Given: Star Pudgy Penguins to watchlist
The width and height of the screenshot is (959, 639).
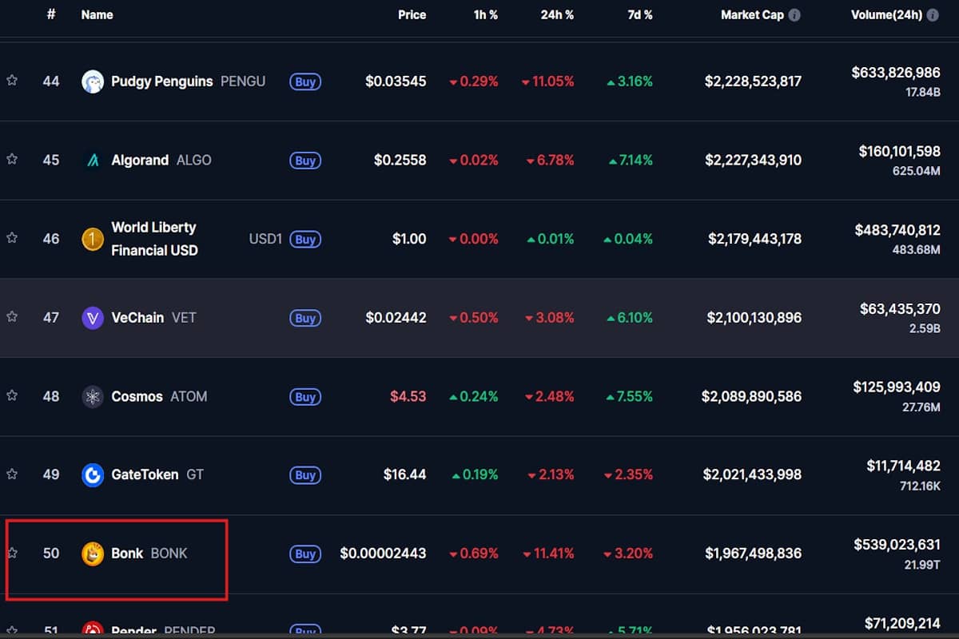Looking at the screenshot, I should pyautogui.click(x=12, y=81).
